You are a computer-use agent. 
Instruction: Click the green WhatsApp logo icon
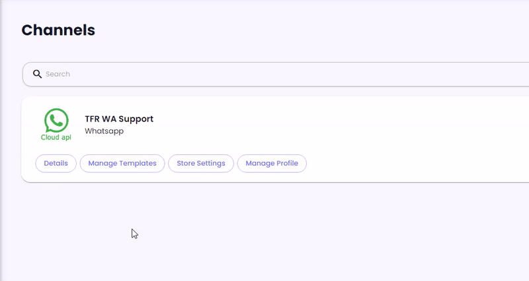56,120
